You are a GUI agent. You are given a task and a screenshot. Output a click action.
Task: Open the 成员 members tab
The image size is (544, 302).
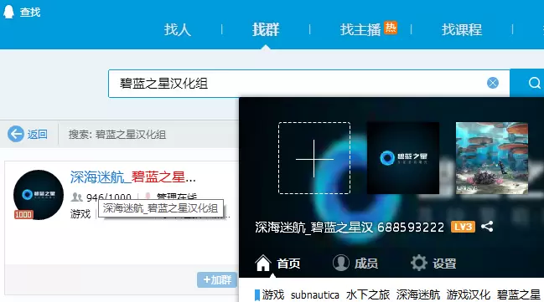[355, 264]
